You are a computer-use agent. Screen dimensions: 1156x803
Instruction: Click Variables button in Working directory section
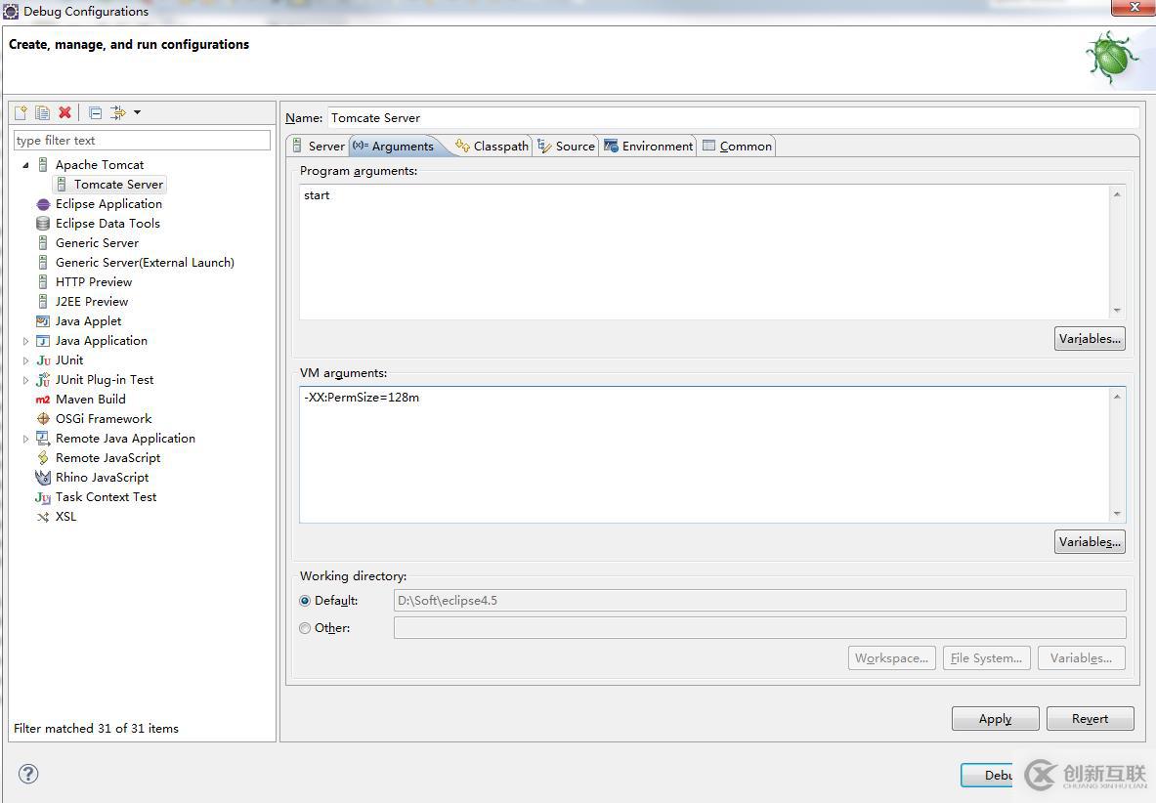(1082, 657)
